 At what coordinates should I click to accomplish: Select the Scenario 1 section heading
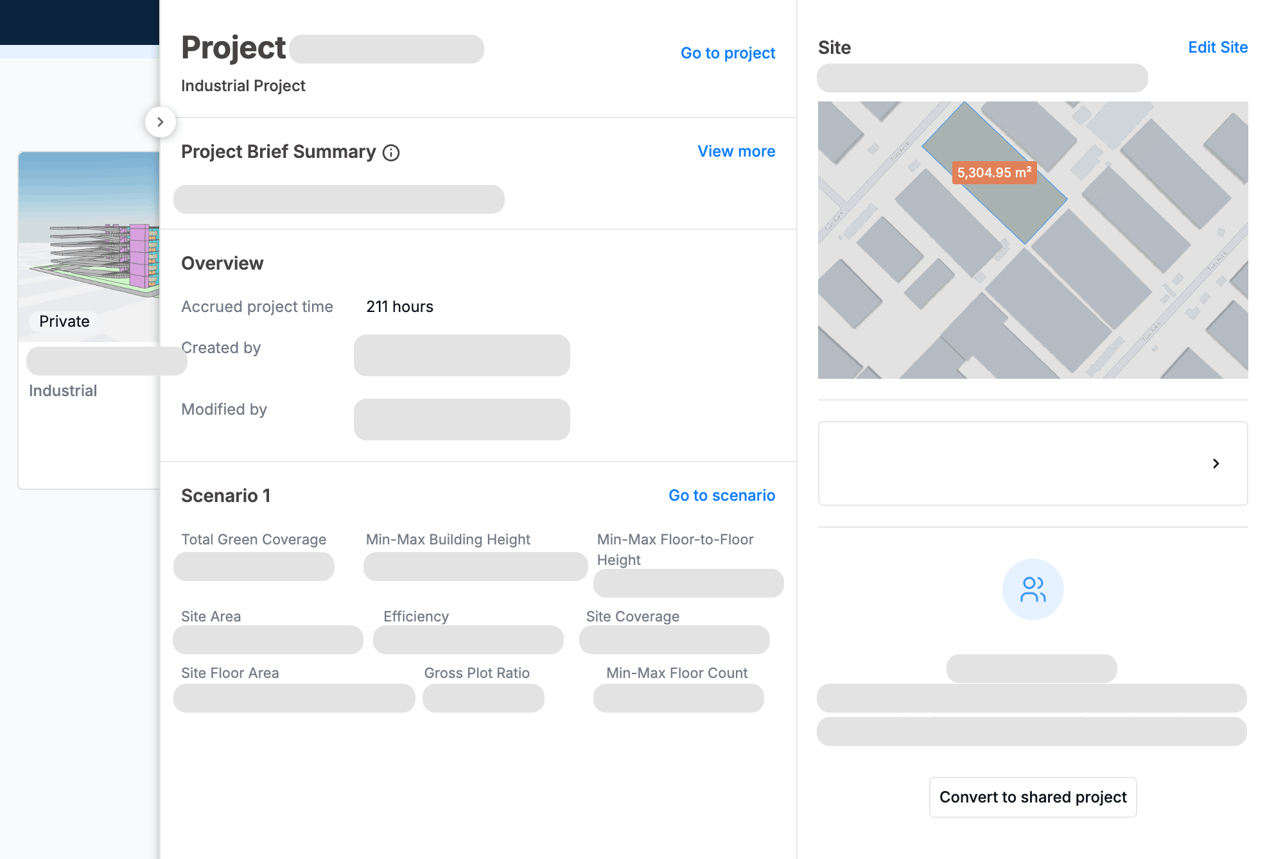pos(225,495)
